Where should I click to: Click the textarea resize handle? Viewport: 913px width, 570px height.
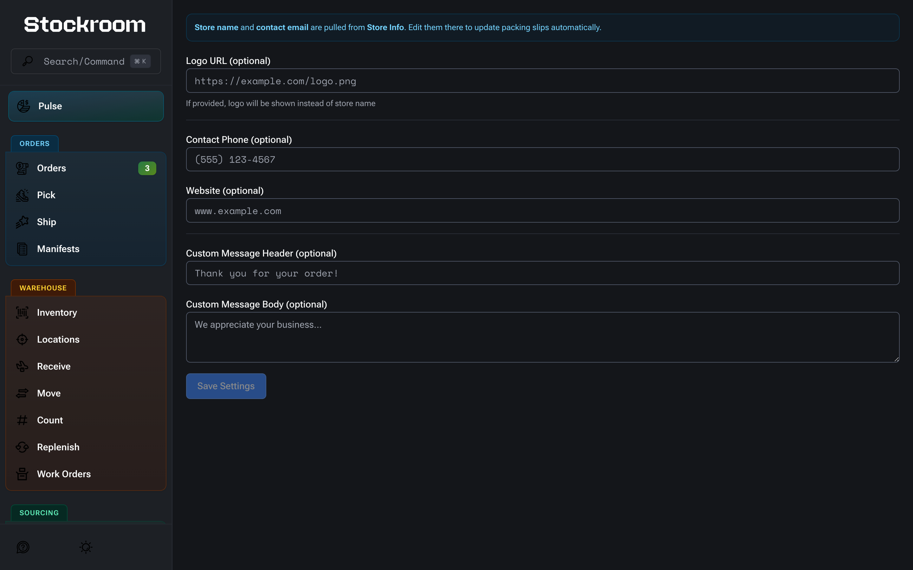(x=897, y=359)
